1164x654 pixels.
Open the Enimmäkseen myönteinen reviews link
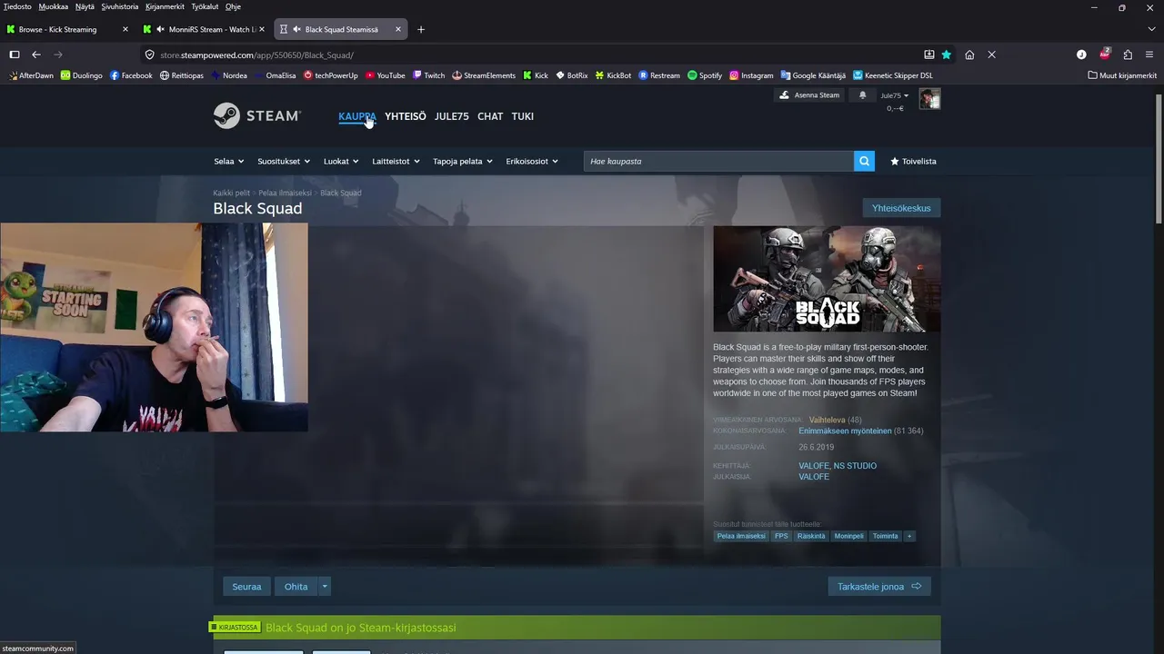[x=845, y=431]
